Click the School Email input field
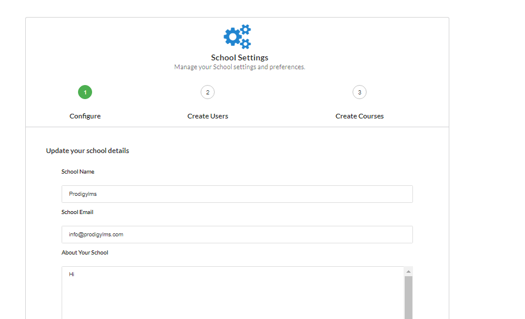 pos(237,235)
